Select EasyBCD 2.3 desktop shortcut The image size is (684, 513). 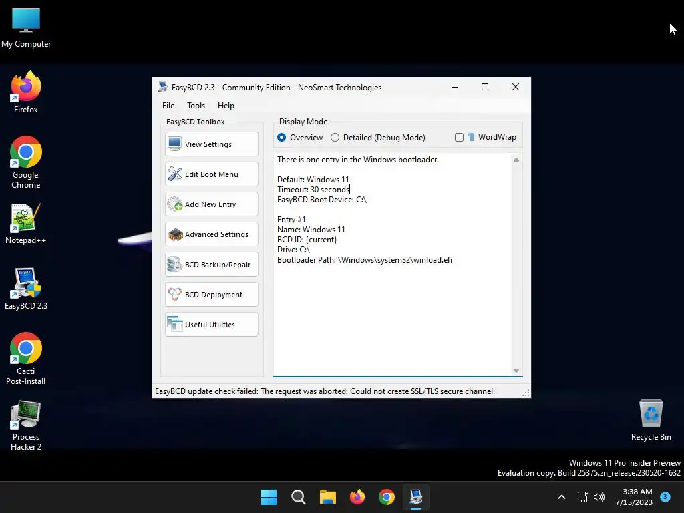click(x=26, y=289)
